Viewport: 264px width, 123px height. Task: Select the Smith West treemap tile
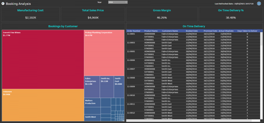coord(92,118)
